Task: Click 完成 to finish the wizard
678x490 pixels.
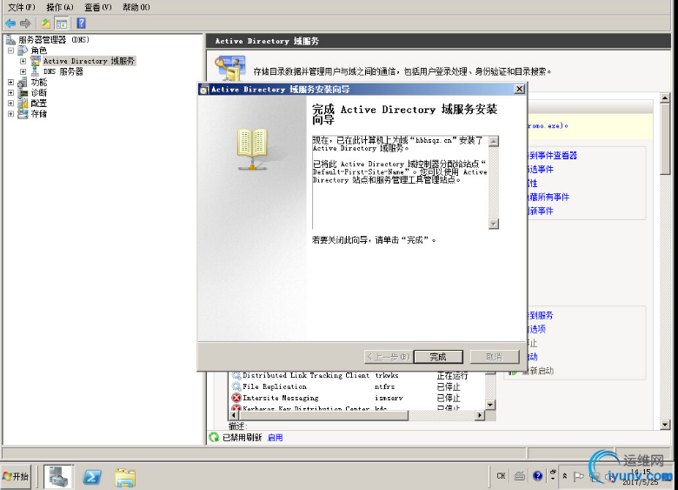Action: click(x=438, y=357)
